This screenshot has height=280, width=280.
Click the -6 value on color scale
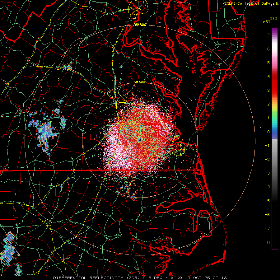tap(267, 215)
